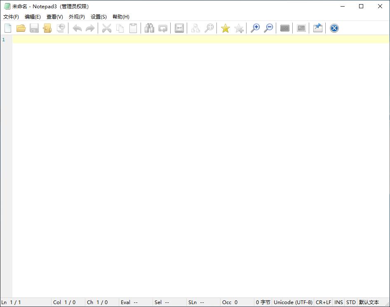Toggle always-on-top using the pin icon
Viewport: 390px width, 307px height.
coord(317,28)
